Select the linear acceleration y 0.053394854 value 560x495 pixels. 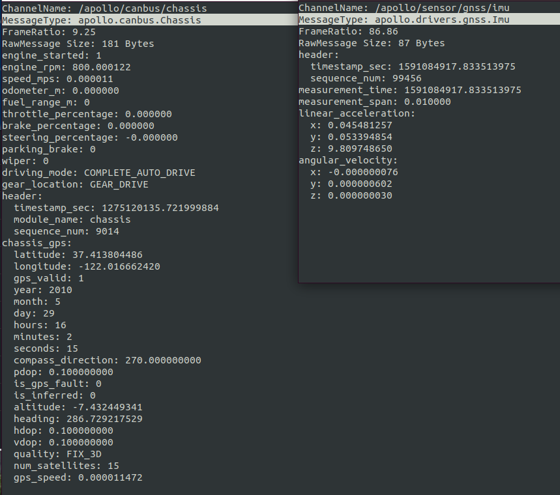point(360,137)
